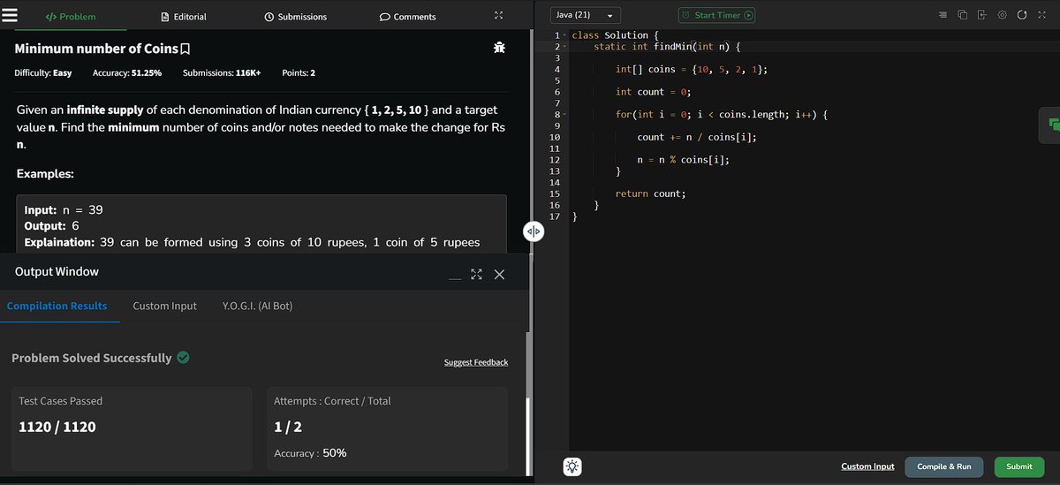This screenshot has height=485, width=1060.
Task: Click the panel splitter handle icon
Action: tap(533, 231)
